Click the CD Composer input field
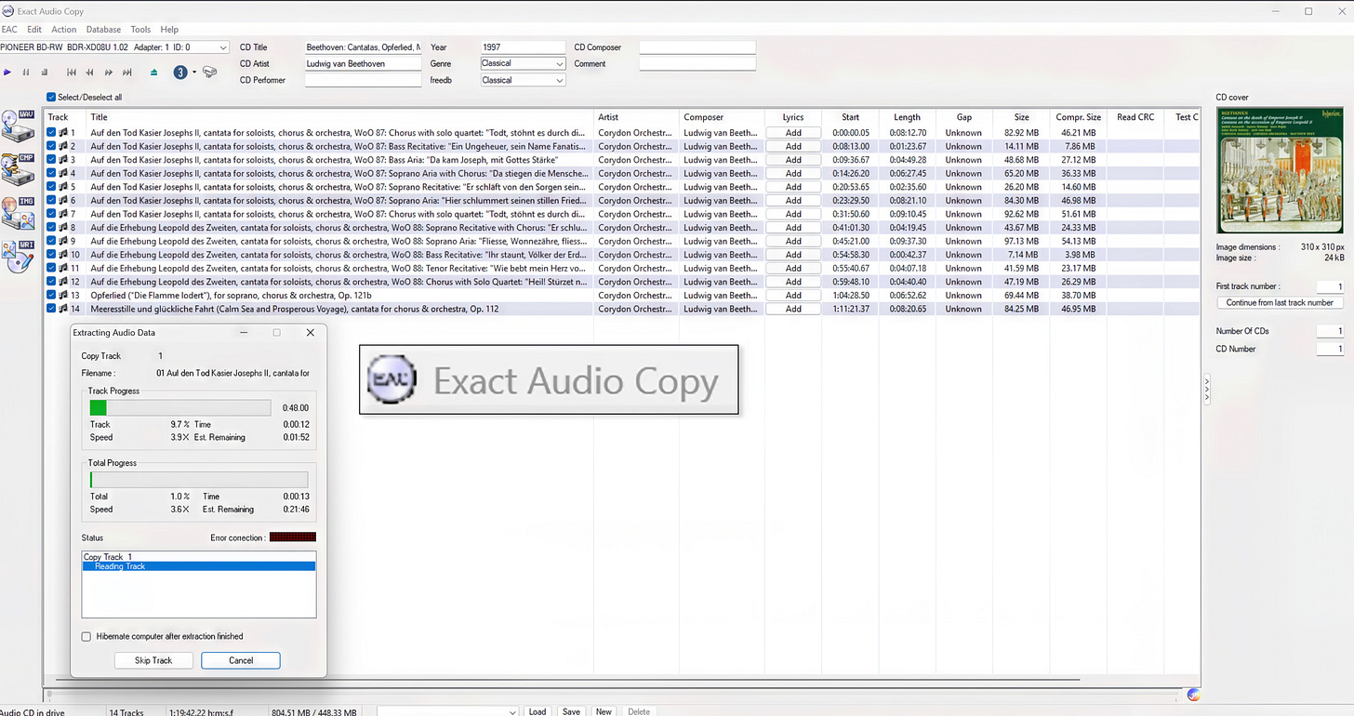The width and height of the screenshot is (1354, 716). [x=697, y=47]
